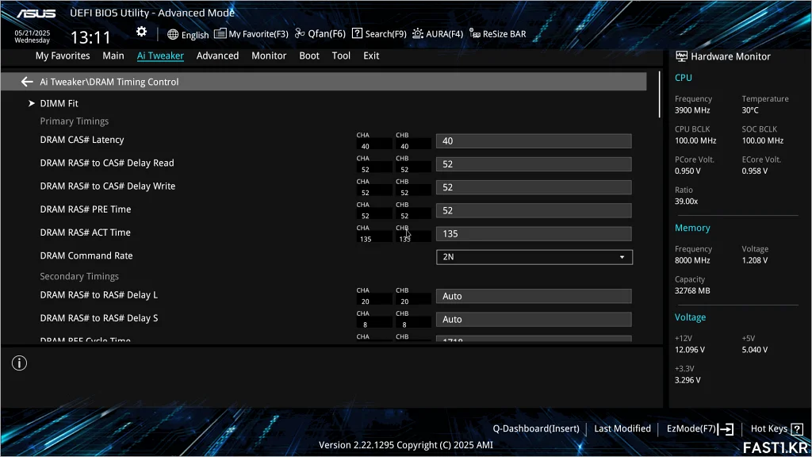Select DRAM RAS# to CAS# Delay Read label
This screenshot has width=812, height=457.
click(107, 163)
